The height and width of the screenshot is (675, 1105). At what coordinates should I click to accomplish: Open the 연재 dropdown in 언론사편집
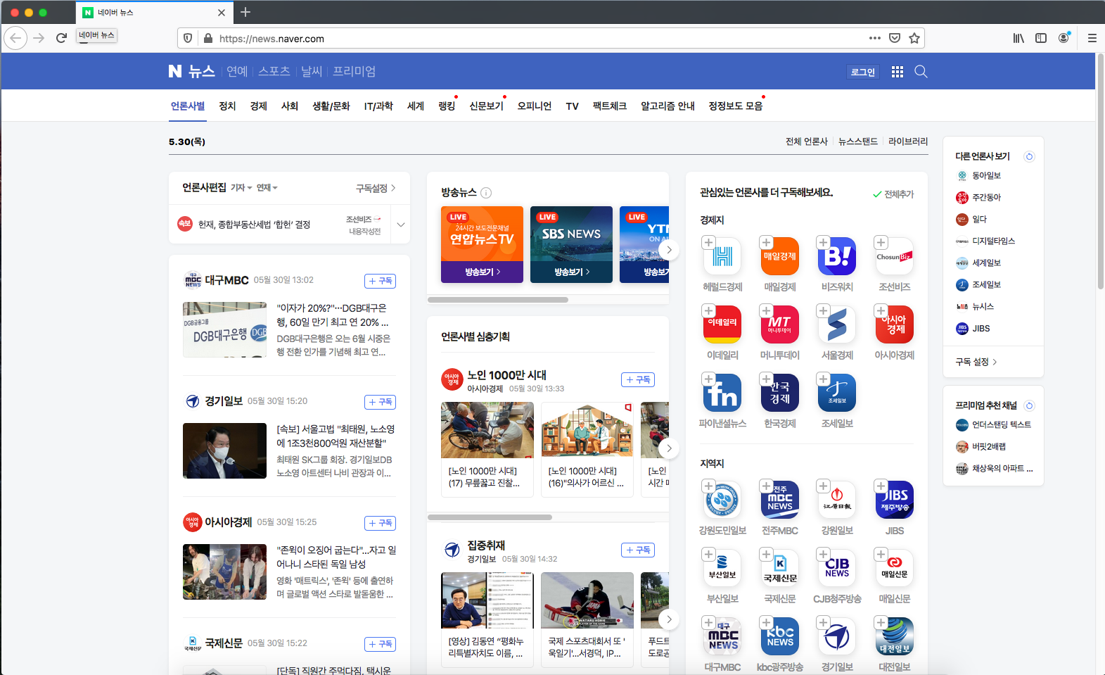click(267, 188)
